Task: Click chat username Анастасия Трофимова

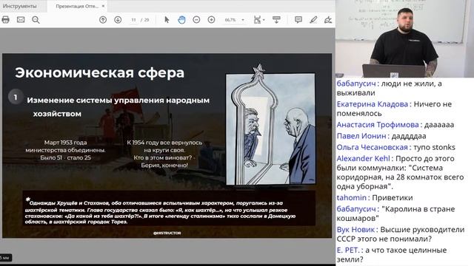Action: [x=378, y=125]
